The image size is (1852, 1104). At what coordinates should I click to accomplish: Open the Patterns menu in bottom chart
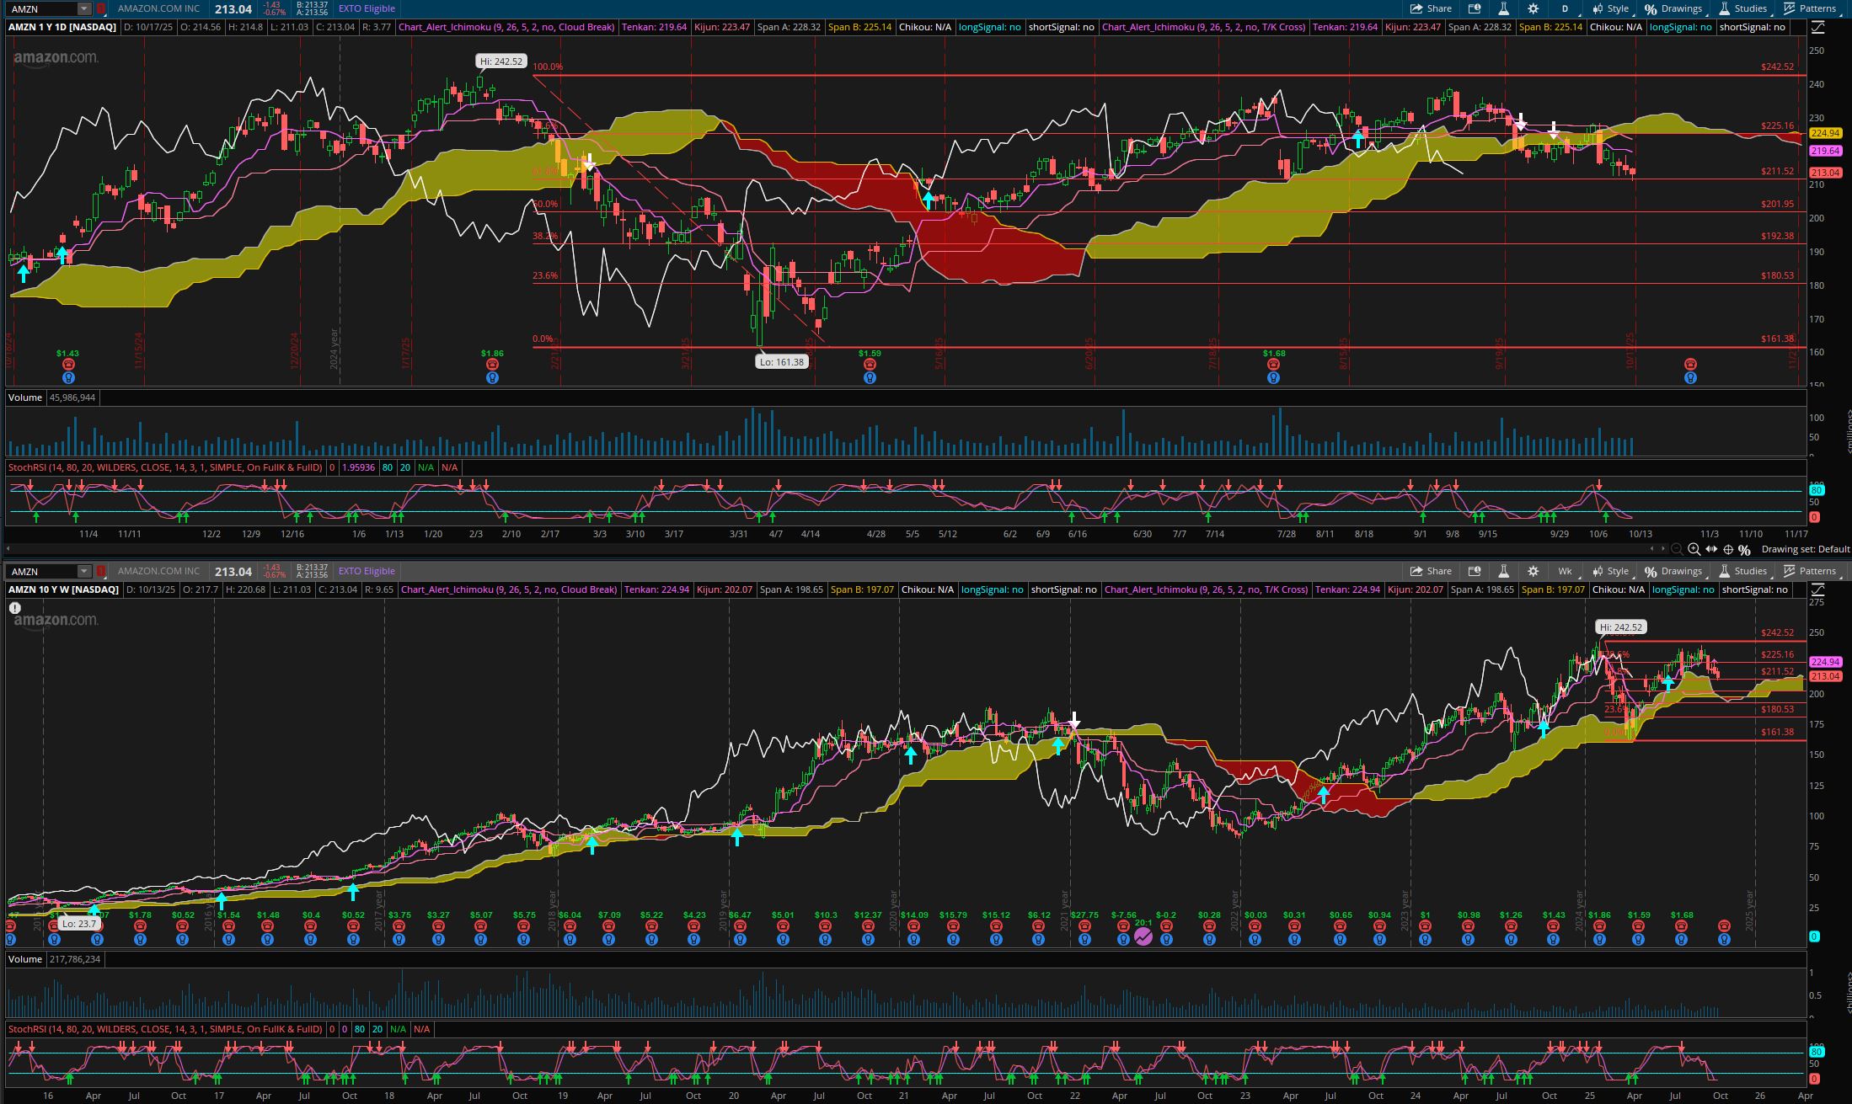pyautogui.click(x=1810, y=571)
